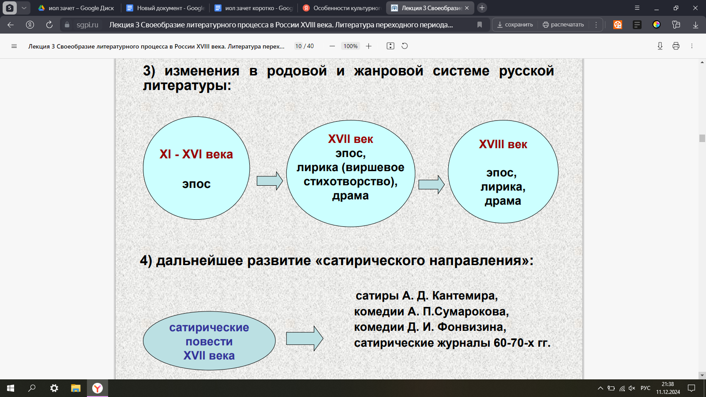
Task: Open the network Wi-Fi tray icon
Action: tap(622, 388)
